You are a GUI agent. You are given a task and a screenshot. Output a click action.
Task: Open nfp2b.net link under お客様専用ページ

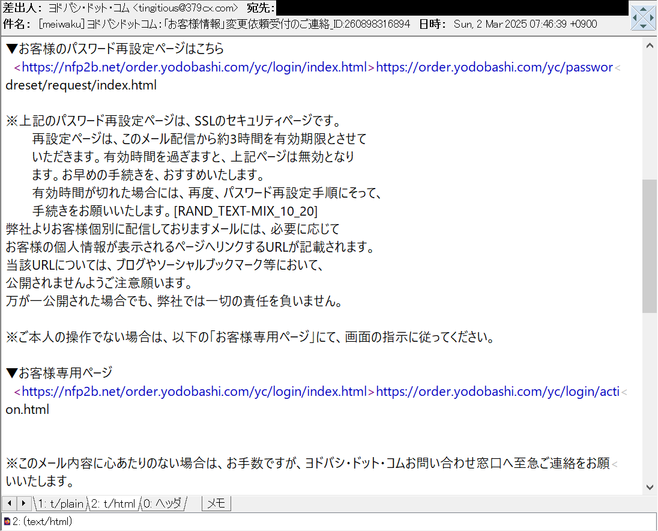click(195, 392)
